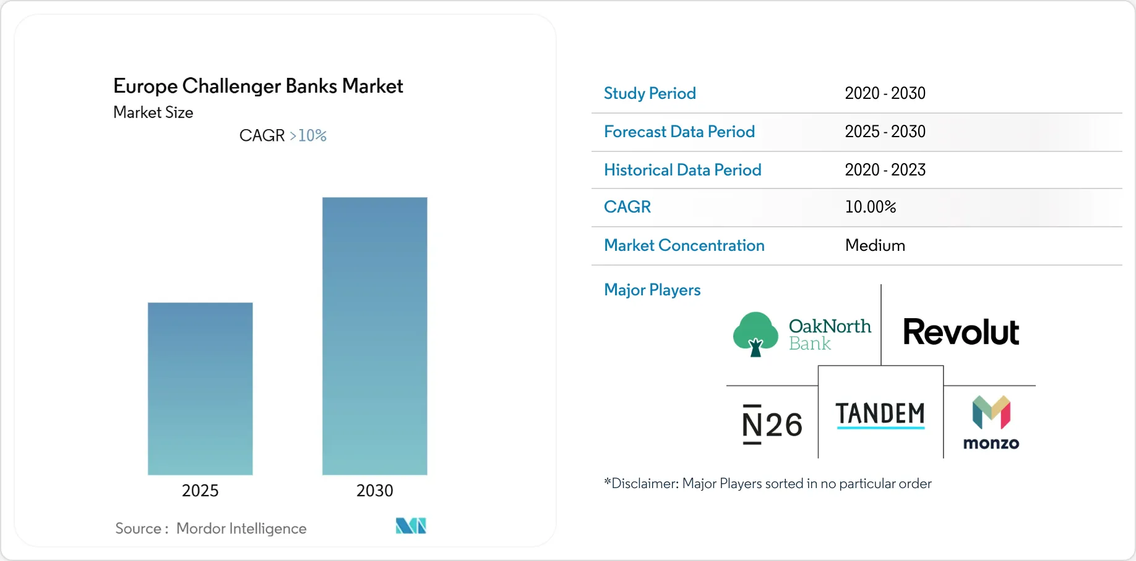Click the Forecast Data Period label
The image size is (1136, 561).
(679, 132)
